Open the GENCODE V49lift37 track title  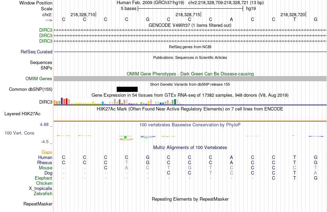[190, 25]
